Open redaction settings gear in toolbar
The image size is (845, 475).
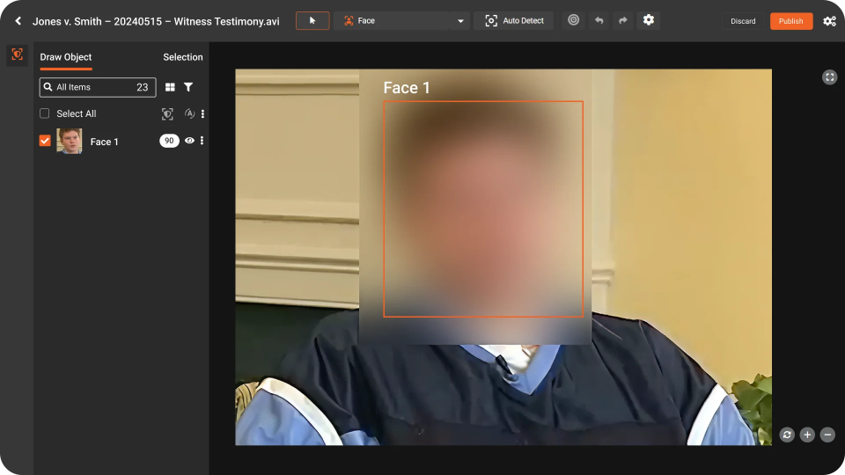coord(649,20)
